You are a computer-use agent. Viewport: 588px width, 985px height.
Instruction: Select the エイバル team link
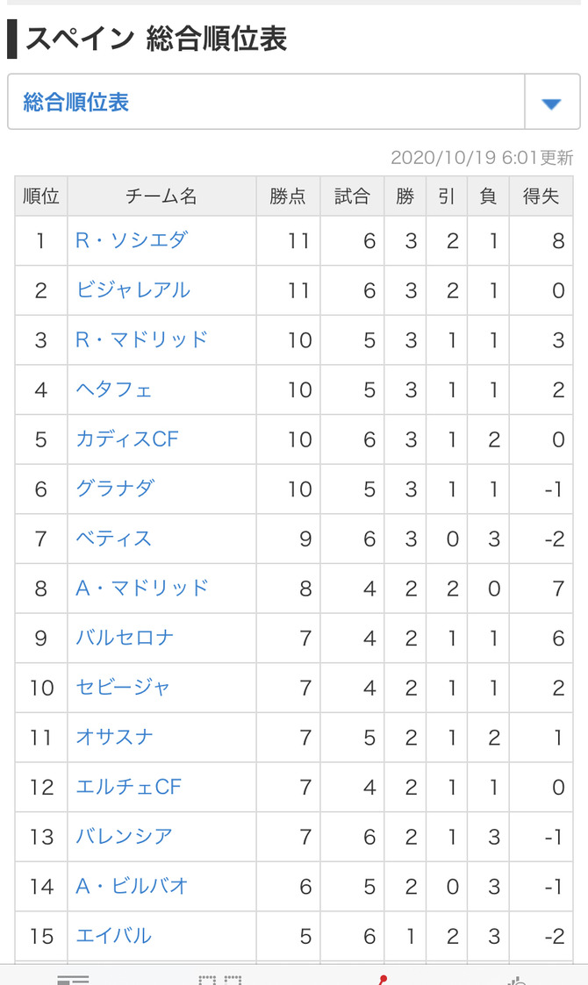(114, 935)
